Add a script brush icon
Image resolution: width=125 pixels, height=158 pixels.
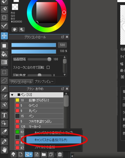[37, 154]
